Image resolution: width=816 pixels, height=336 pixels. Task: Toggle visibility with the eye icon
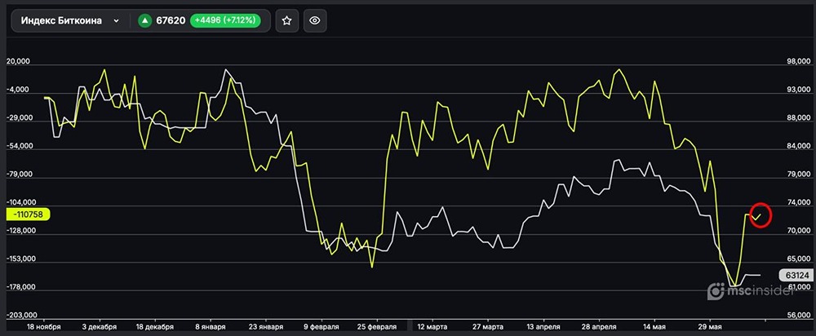tap(315, 21)
